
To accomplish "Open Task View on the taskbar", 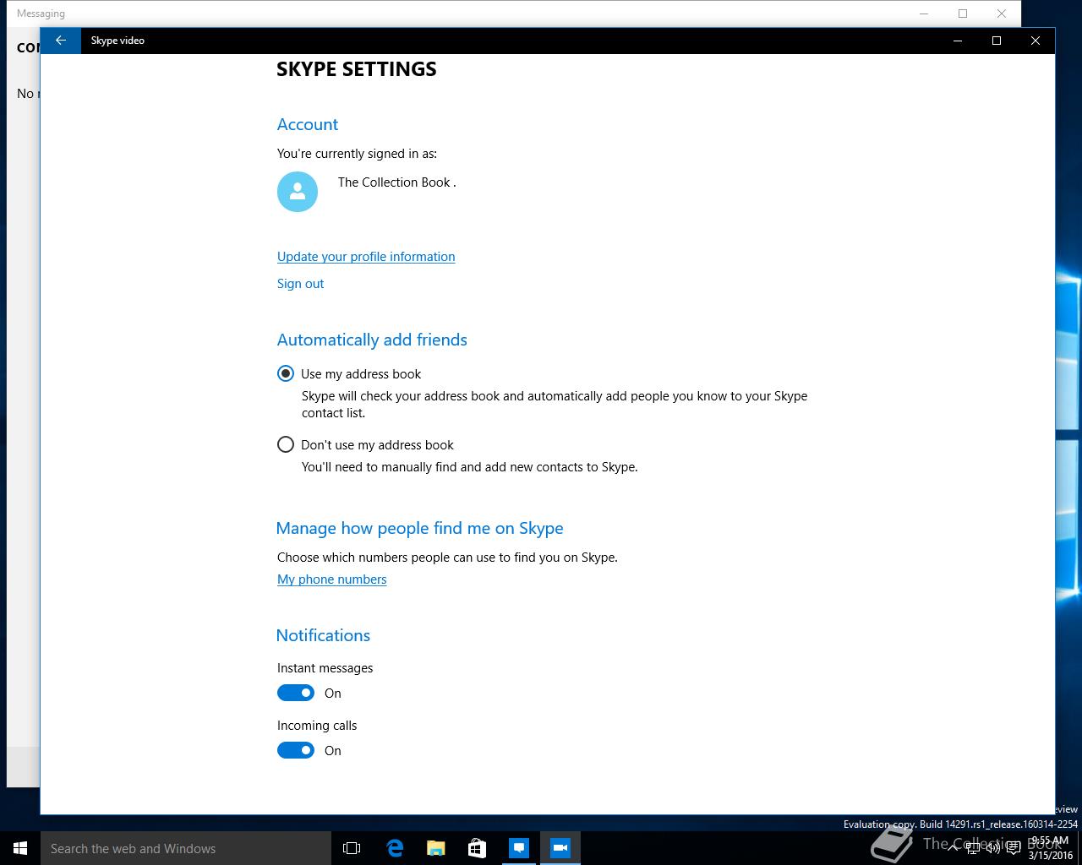I will tap(352, 848).
